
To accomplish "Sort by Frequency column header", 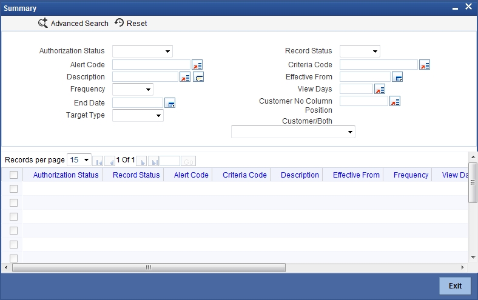I will pos(411,175).
